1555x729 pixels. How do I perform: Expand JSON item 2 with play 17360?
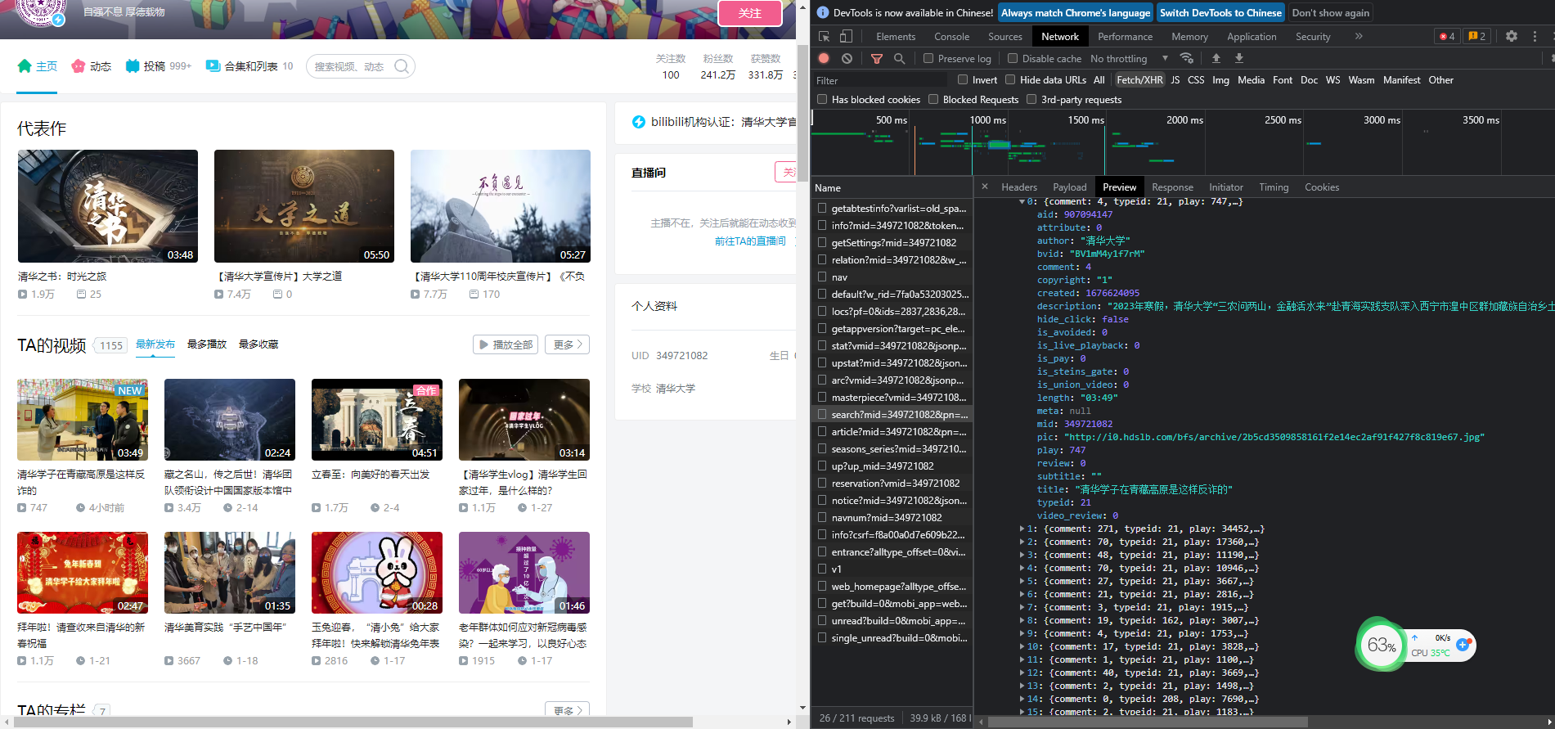pos(1022,542)
